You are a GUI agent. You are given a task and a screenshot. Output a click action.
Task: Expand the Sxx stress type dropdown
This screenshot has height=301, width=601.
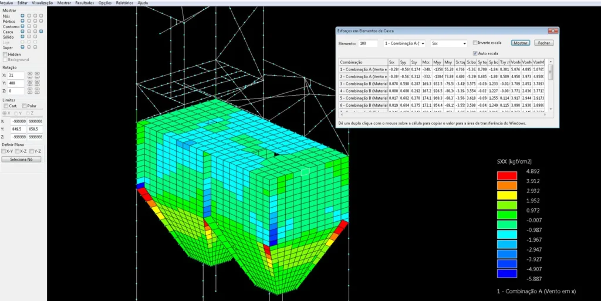pyautogui.click(x=448, y=43)
